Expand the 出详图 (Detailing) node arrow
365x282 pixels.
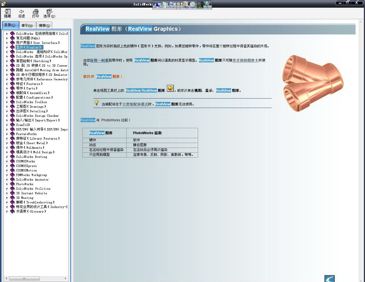pos(7,111)
